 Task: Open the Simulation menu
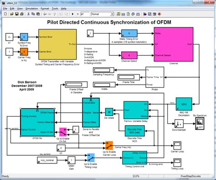point(31,9)
